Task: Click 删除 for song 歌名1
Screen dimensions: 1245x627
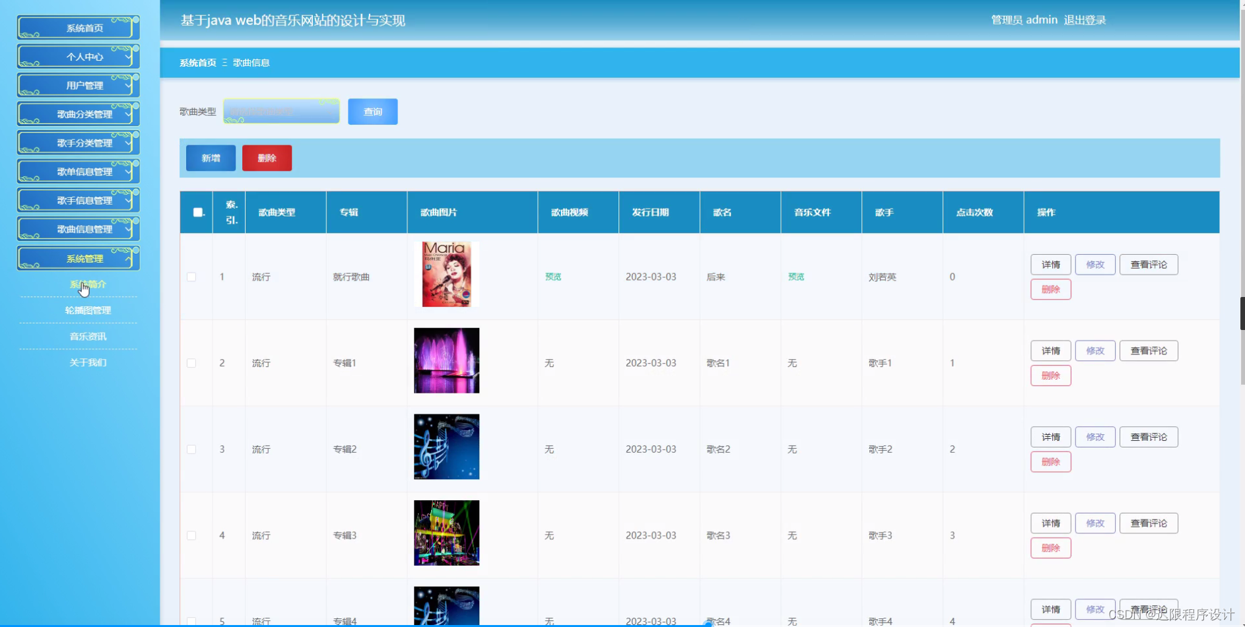Action: 1051,376
